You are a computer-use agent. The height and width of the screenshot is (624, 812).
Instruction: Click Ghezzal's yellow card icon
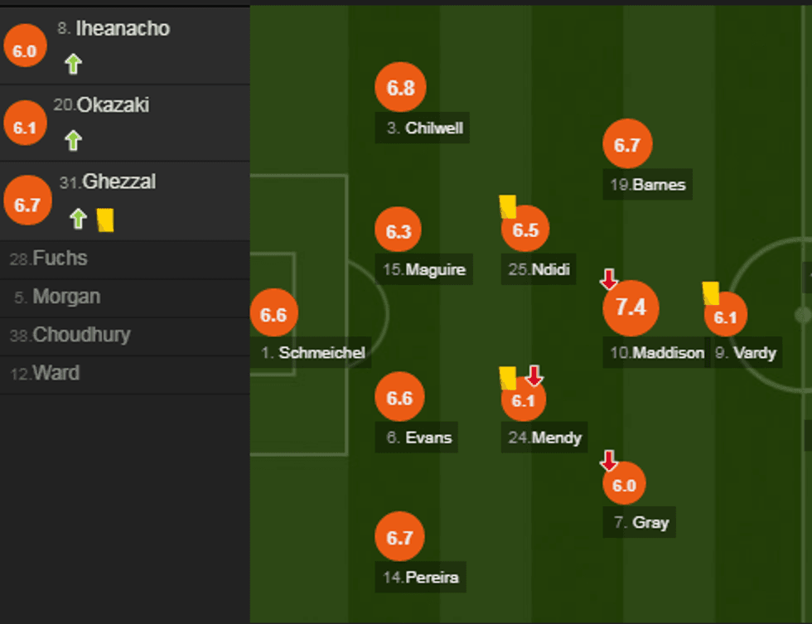tap(105, 220)
